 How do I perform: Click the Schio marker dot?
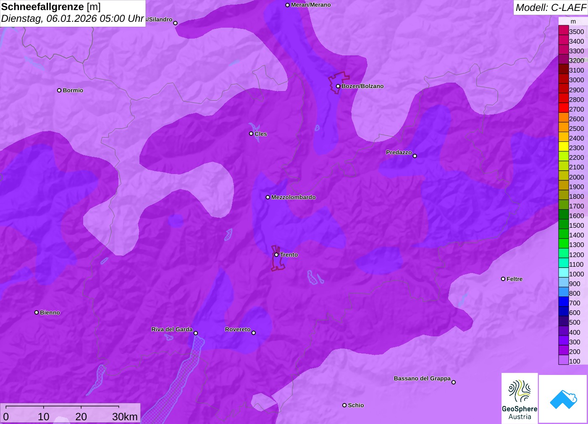point(344,405)
